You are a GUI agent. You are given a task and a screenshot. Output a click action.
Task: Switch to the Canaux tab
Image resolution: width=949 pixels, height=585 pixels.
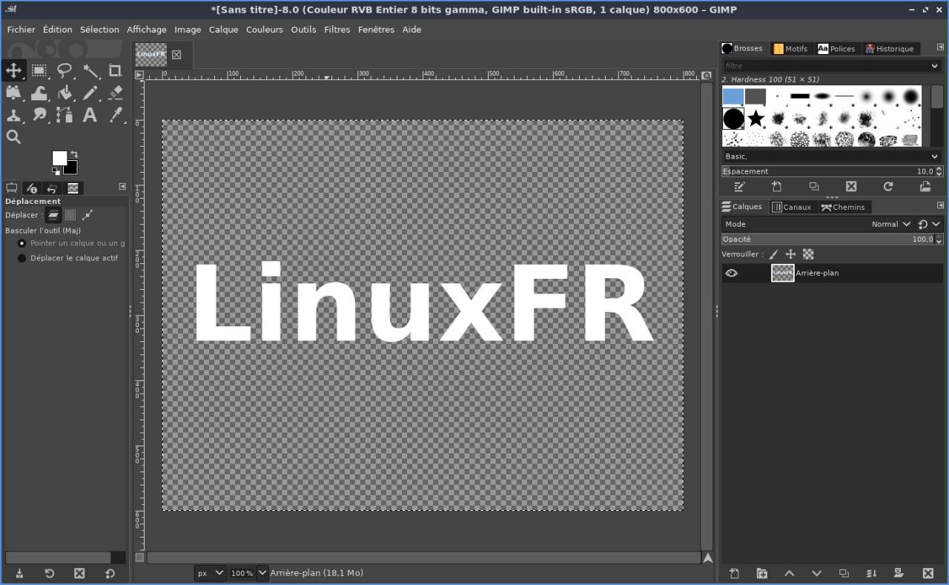click(x=792, y=207)
